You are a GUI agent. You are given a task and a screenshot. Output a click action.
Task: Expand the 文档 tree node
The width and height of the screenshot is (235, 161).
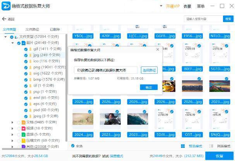12,122
